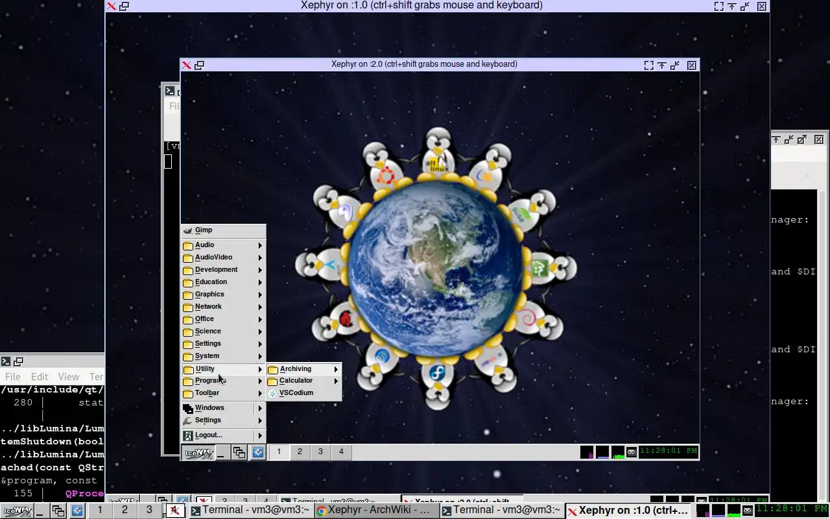Open Edit menu in bottom-left terminal
The height and width of the screenshot is (519, 830).
(x=40, y=377)
